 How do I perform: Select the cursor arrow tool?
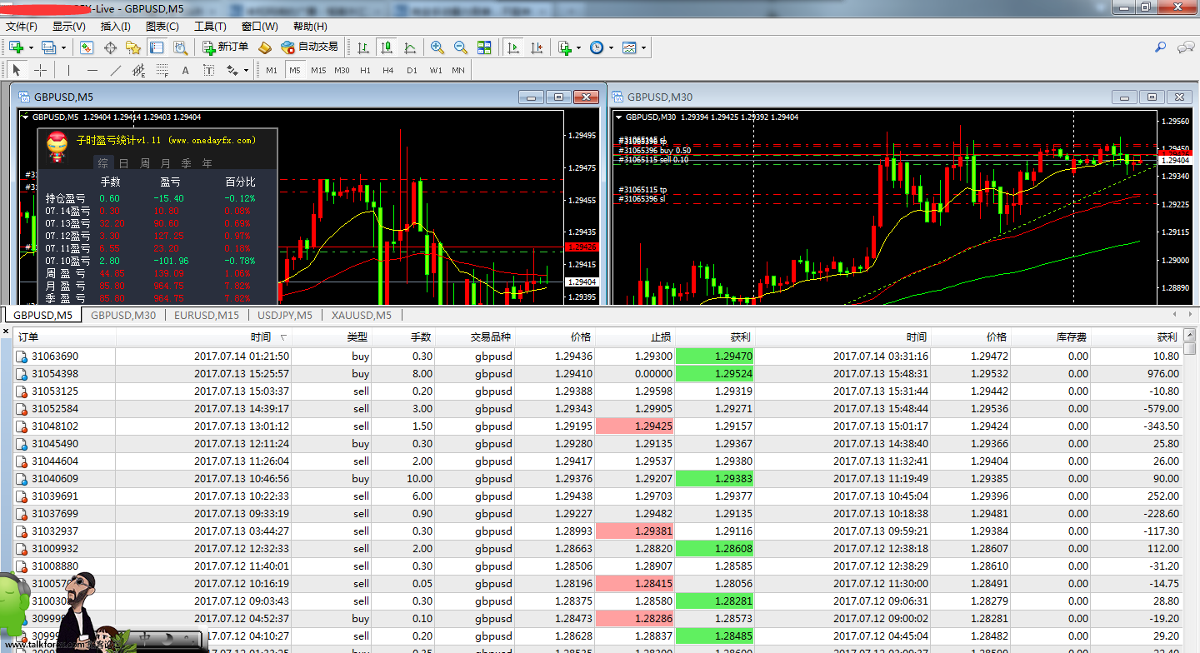17,71
